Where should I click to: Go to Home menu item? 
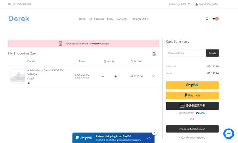(81, 19)
